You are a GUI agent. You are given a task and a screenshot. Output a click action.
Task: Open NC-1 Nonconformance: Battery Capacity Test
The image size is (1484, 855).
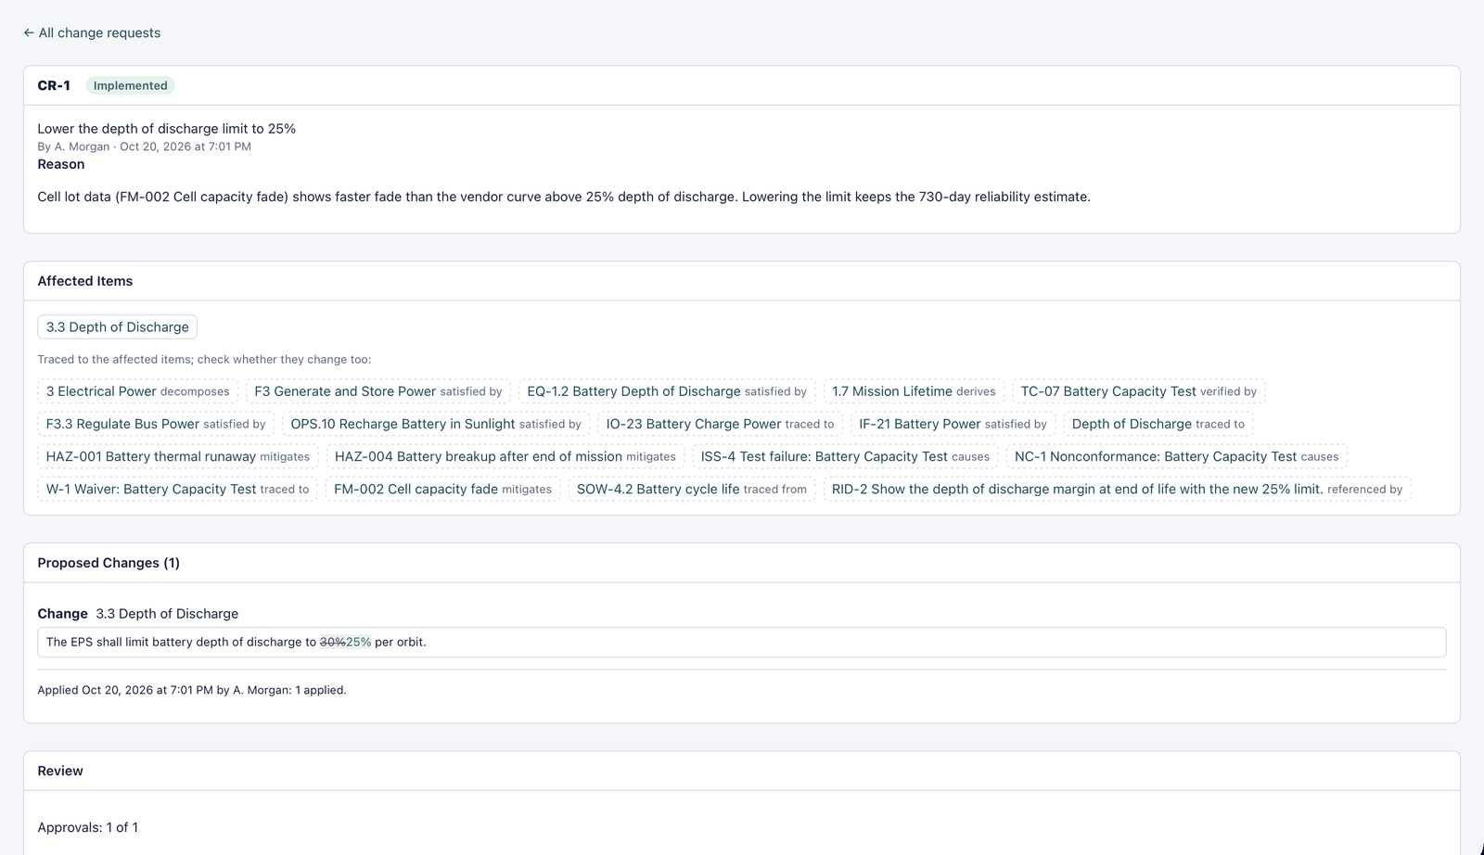(x=1177, y=456)
